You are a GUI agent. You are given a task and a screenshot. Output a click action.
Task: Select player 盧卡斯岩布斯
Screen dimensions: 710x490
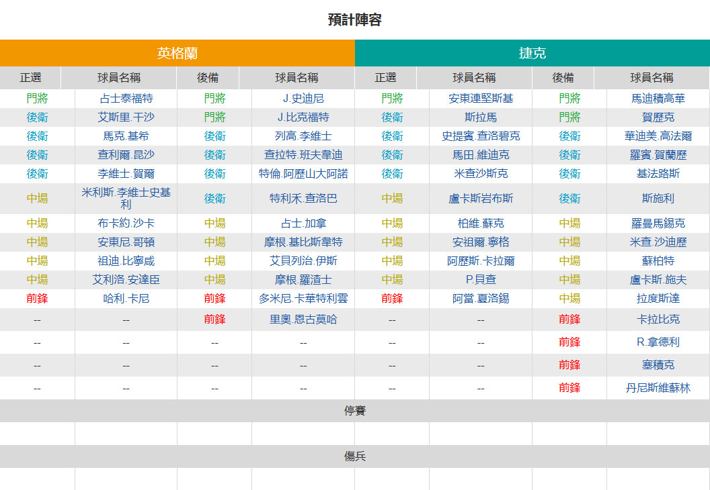[481, 199]
